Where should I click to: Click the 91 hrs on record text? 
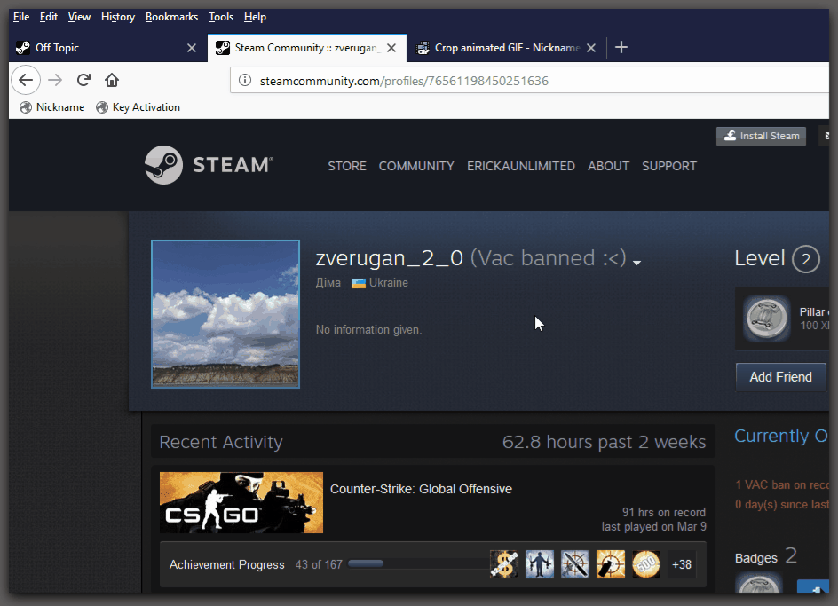pyautogui.click(x=664, y=513)
